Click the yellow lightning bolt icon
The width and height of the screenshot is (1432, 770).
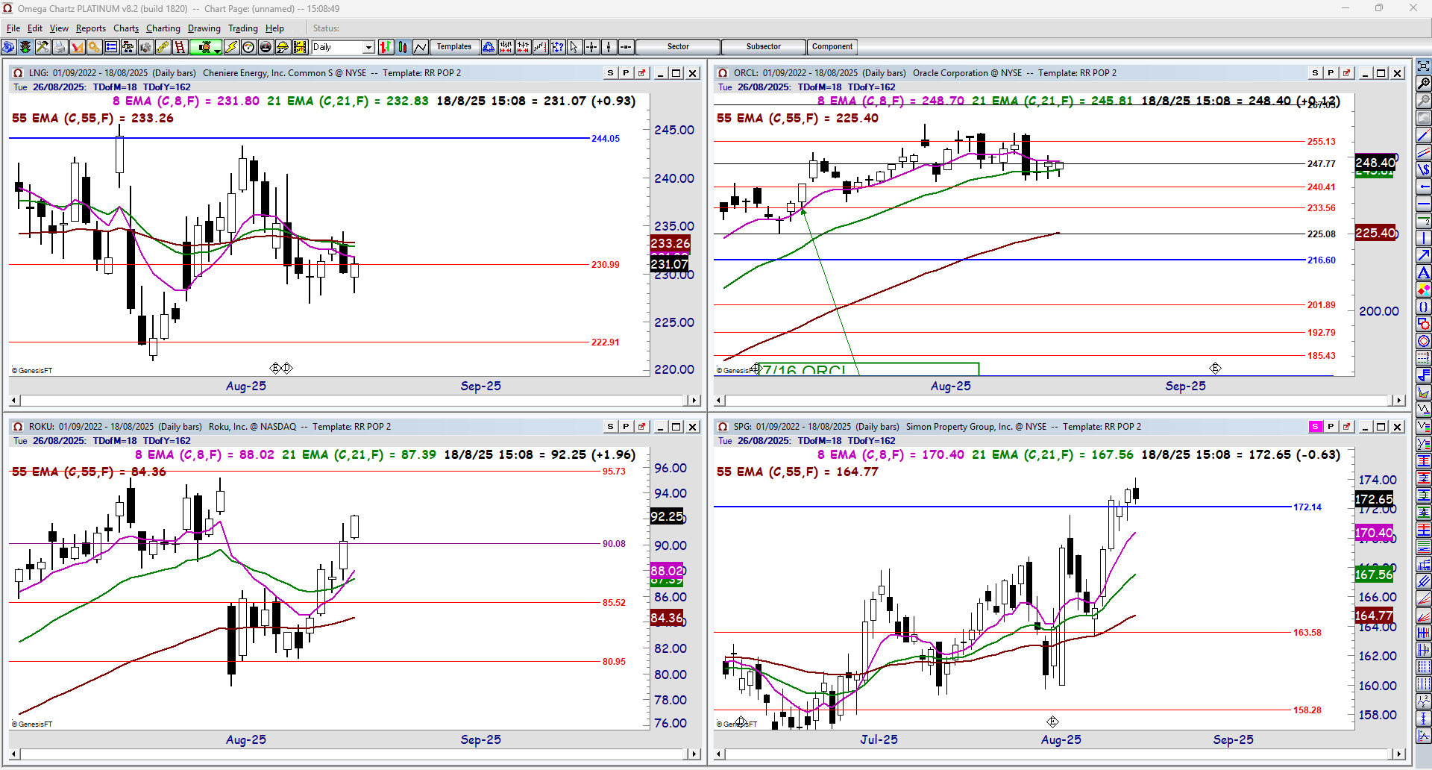tap(231, 47)
